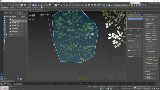Click the Auto Key button
Image resolution: width=160 pixels, height=90 pixels.
[139, 87]
